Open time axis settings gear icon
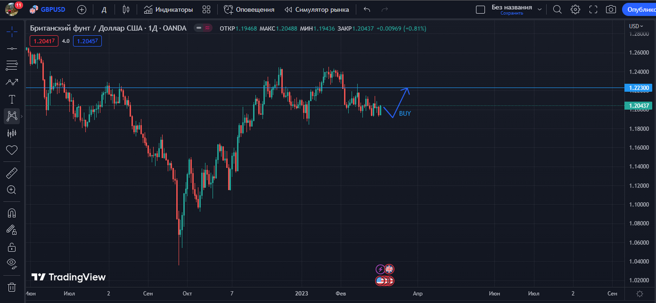The height and width of the screenshot is (303, 656). pos(640,293)
